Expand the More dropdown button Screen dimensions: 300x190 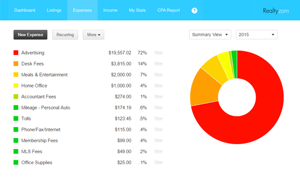(94, 35)
